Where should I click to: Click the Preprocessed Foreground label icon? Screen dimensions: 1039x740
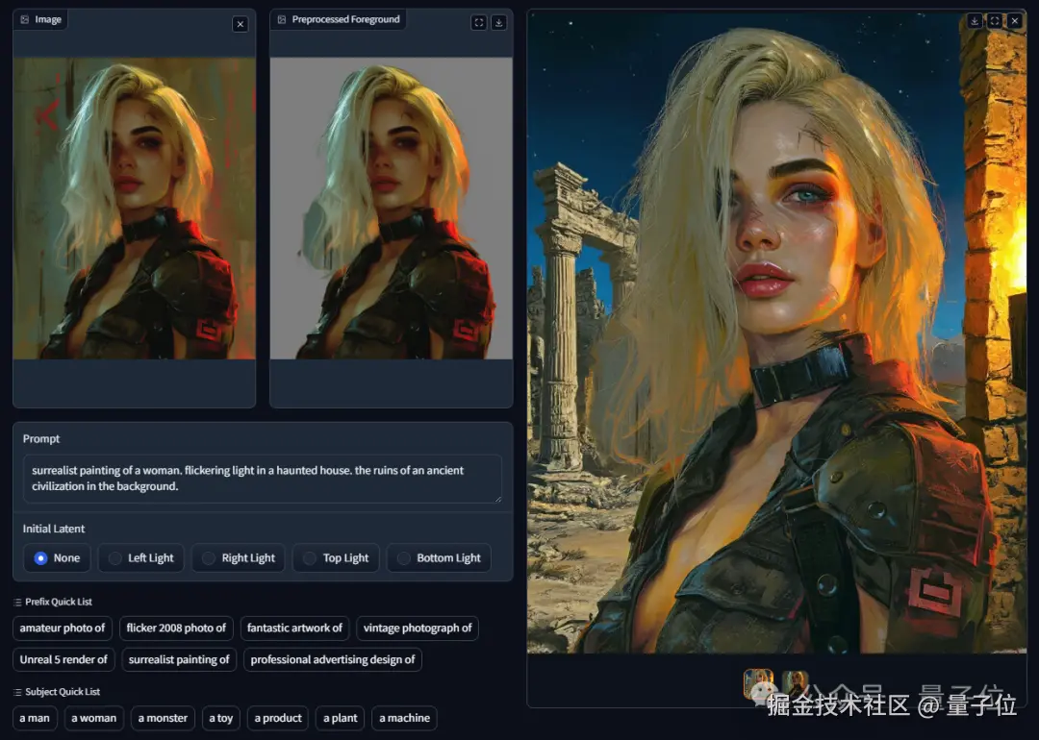click(282, 19)
